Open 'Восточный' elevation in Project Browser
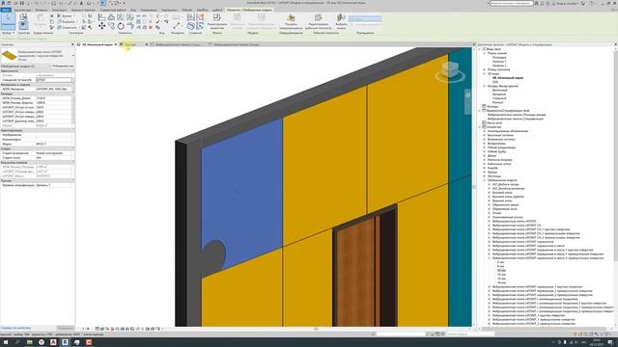The height and width of the screenshot is (347, 618). (x=500, y=90)
